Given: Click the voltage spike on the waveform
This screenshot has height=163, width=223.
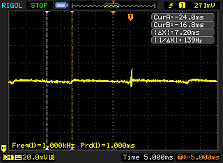Looking at the screenshot, I should [x=132, y=77].
